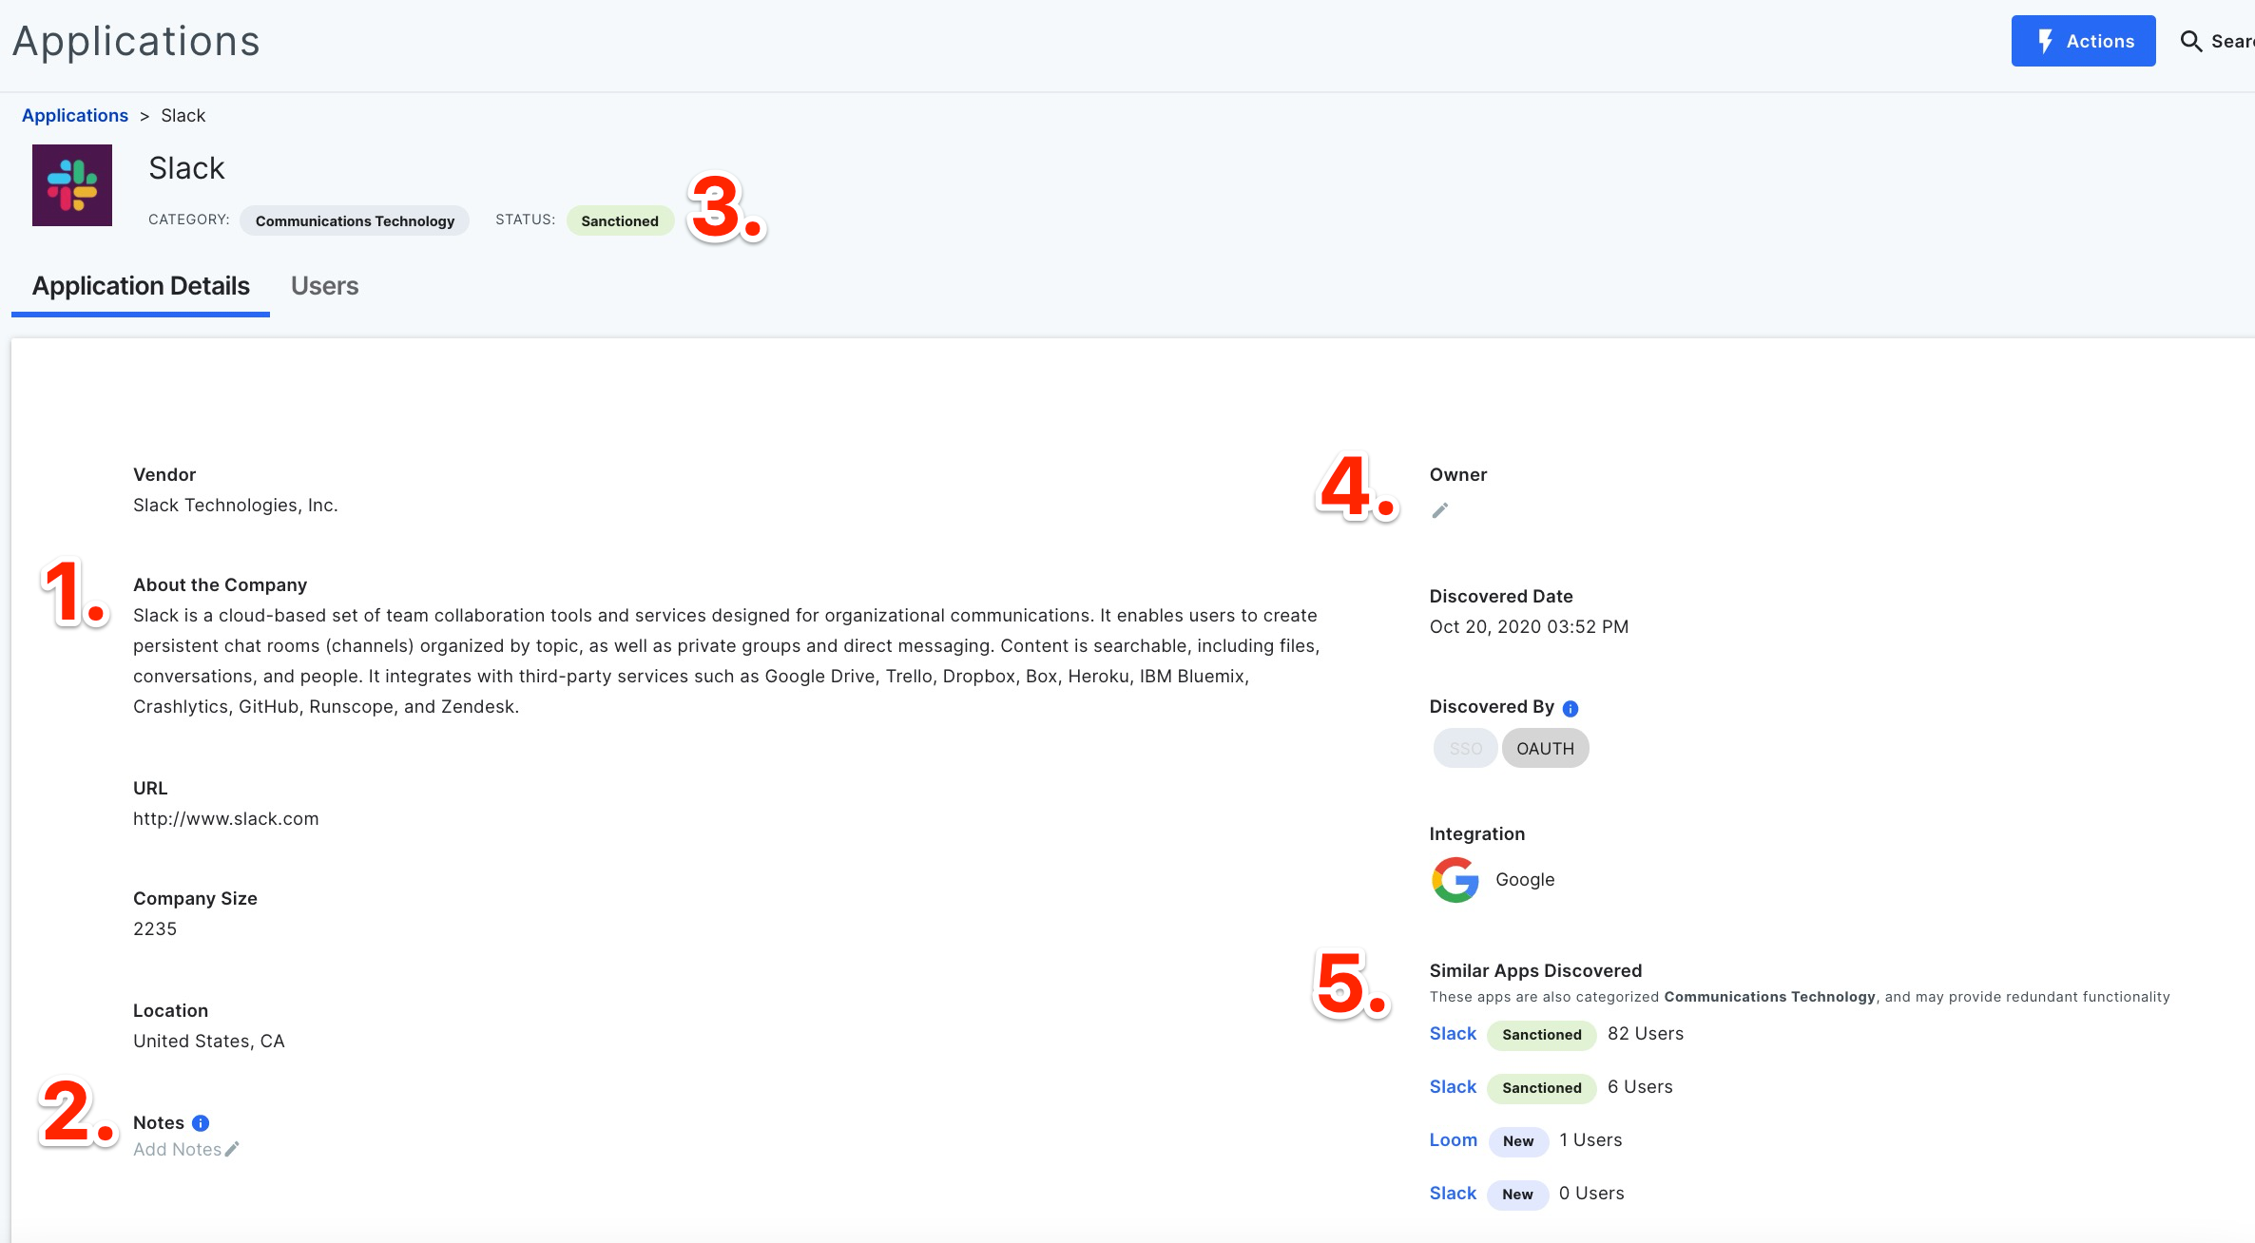Click the Google integration logo

(1455, 880)
